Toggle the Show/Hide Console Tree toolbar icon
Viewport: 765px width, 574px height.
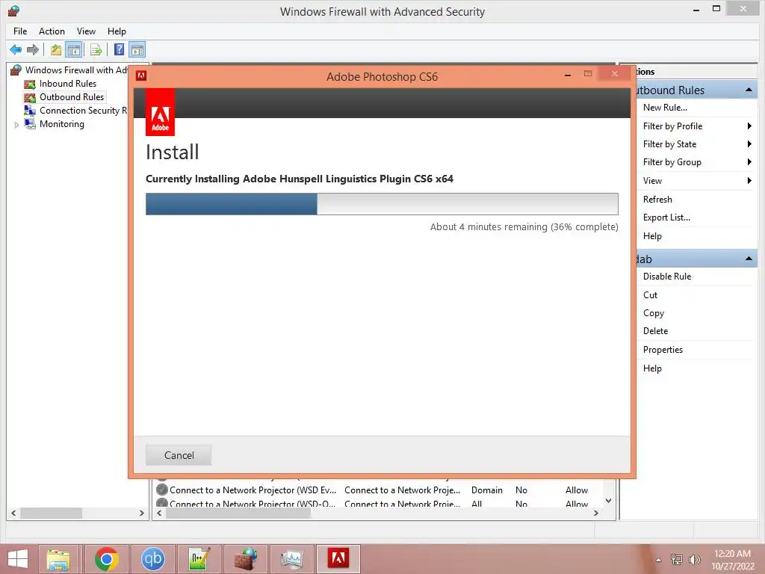click(74, 49)
